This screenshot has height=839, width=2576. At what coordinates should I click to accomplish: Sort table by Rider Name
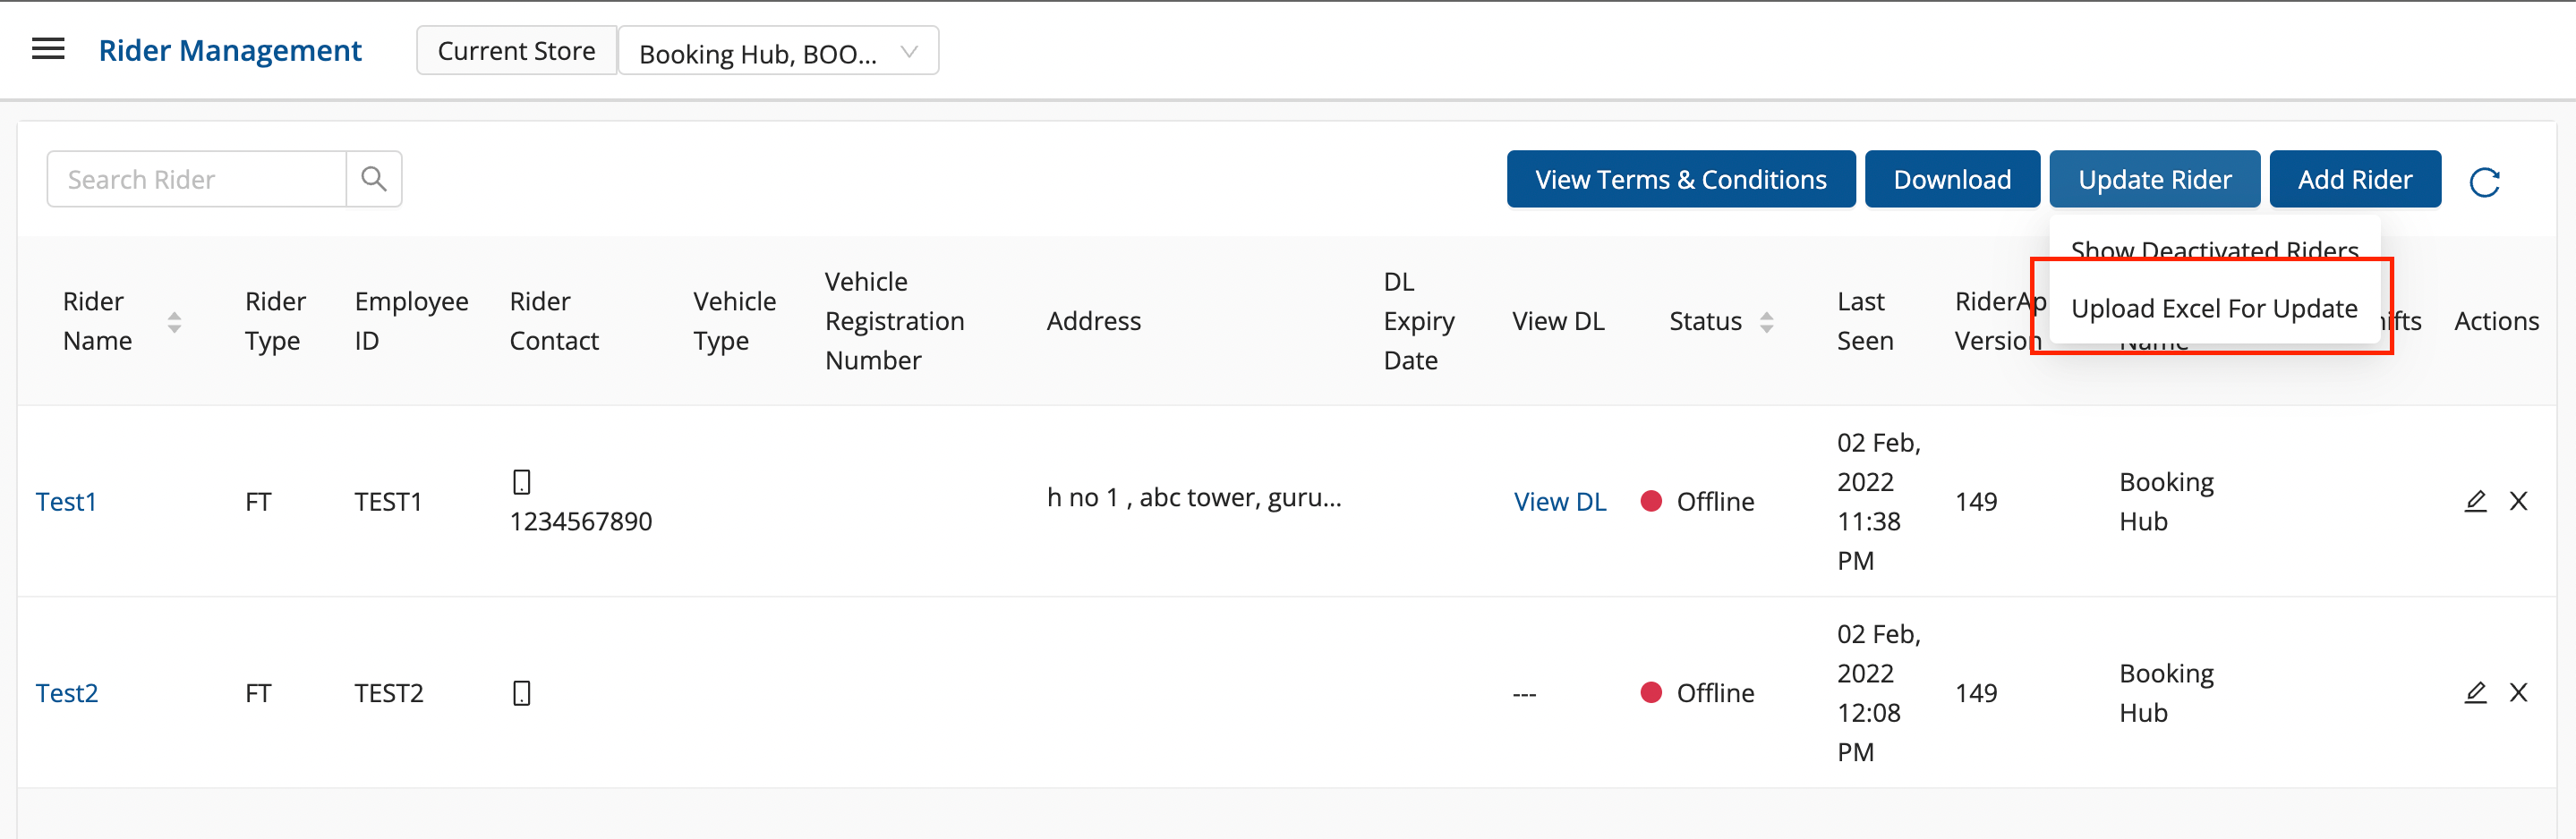point(174,322)
